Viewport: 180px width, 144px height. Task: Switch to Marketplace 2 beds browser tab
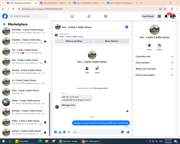[55, 3]
